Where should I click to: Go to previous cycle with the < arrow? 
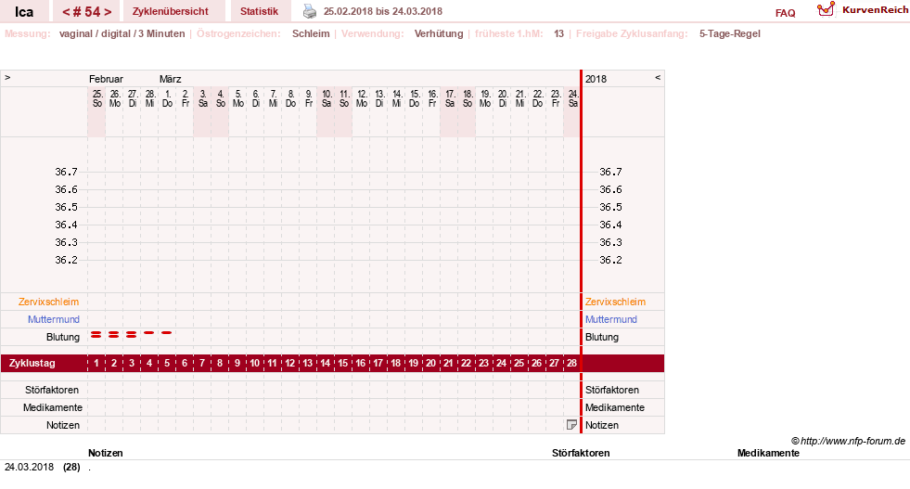click(66, 12)
